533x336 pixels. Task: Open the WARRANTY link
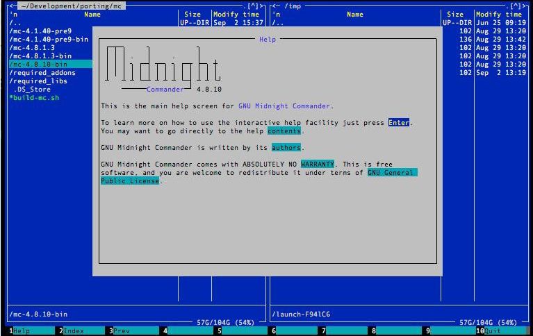(x=318, y=164)
